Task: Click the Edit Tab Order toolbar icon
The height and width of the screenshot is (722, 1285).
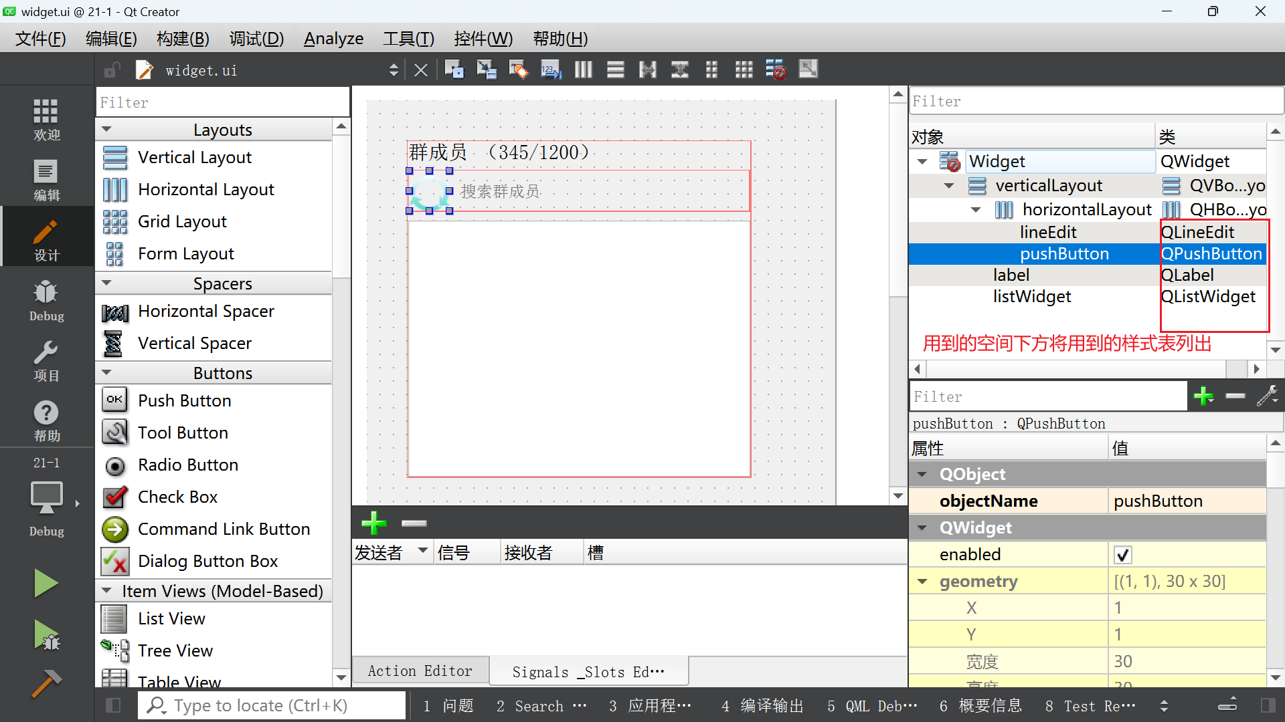Action: pos(551,70)
